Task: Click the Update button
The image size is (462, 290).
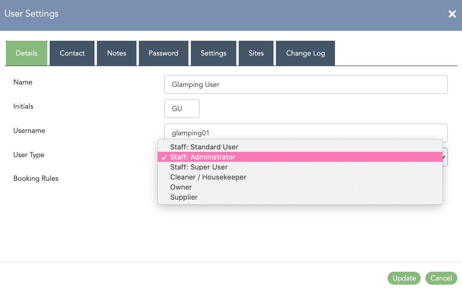Action: tap(404, 278)
